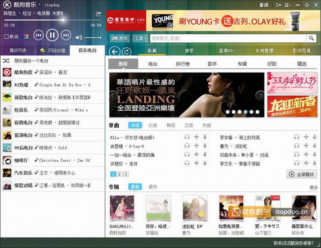This screenshot has height=248, width=321.
Task: Open the colorful skin icon
Action: [26, 37]
